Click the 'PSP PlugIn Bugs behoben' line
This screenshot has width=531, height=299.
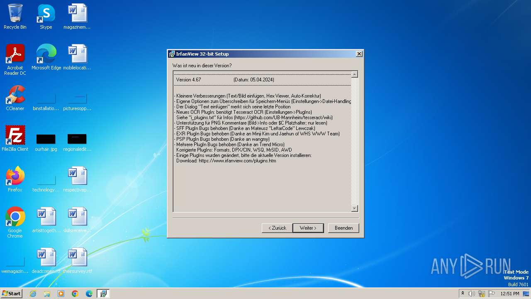pos(222,139)
